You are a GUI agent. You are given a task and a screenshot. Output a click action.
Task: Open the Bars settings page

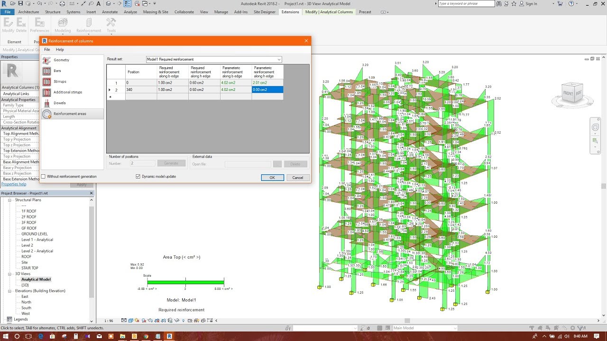(x=57, y=71)
